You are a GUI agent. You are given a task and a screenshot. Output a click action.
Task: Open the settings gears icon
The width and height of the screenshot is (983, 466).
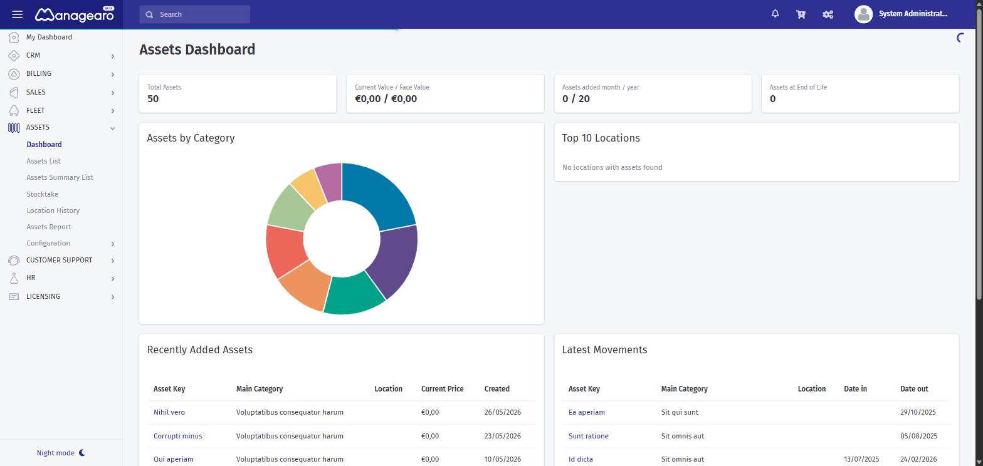(x=828, y=14)
